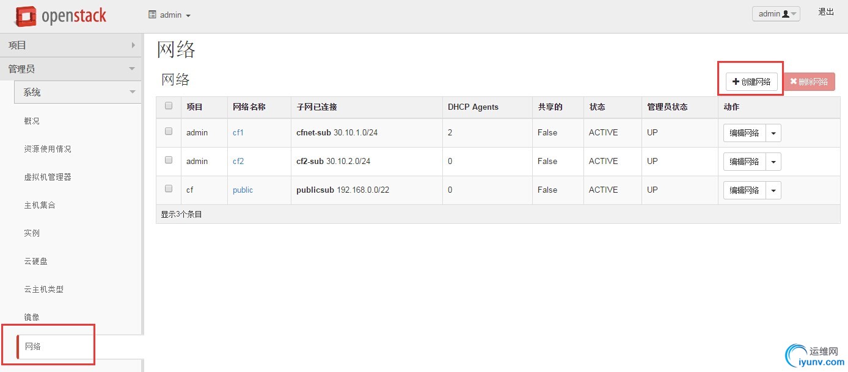Viewport: 848px width, 372px height.
Task: Open the public network link
Action: (x=243, y=190)
